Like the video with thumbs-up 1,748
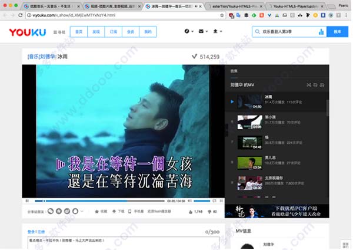This screenshot has width=353, height=250. [196, 212]
